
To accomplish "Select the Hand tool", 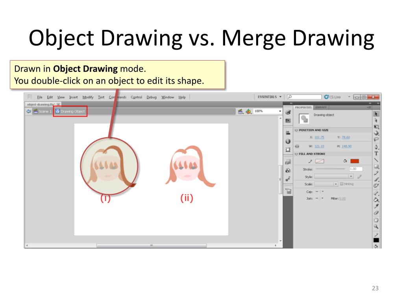I will tap(376, 220).
